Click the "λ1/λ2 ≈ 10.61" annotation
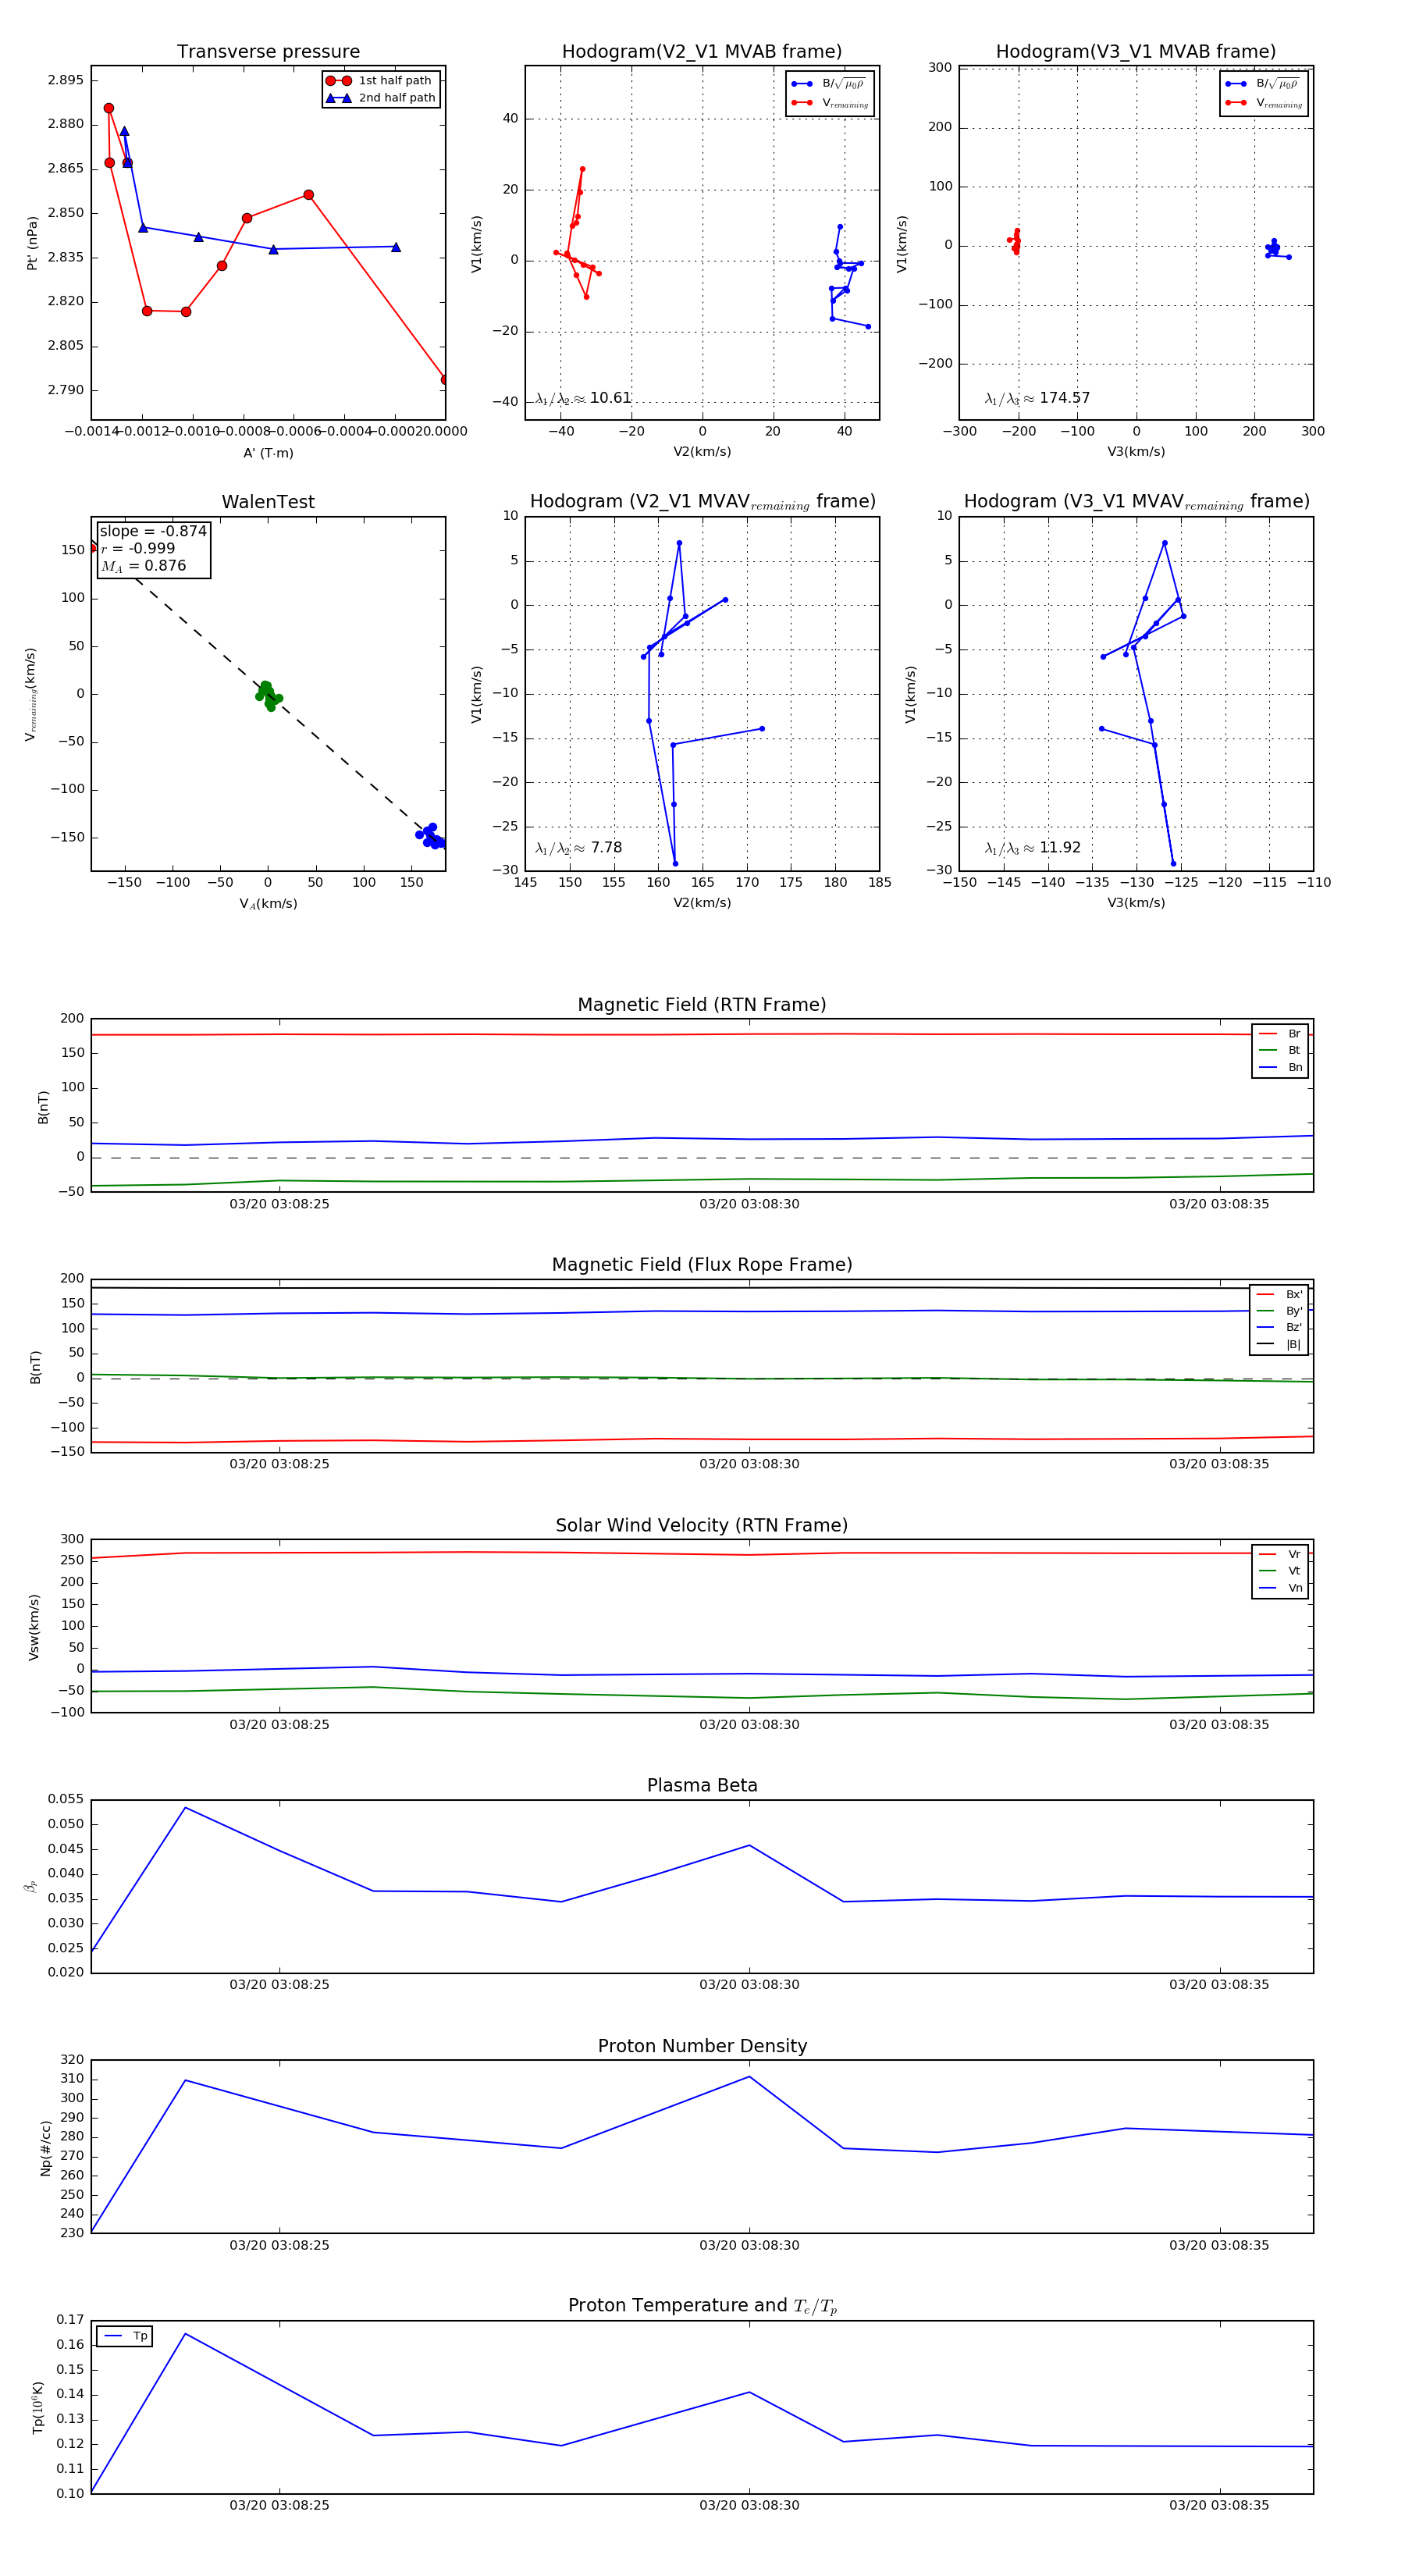The height and width of the screenshot is (2576, 1405). [x=583, y=398]
